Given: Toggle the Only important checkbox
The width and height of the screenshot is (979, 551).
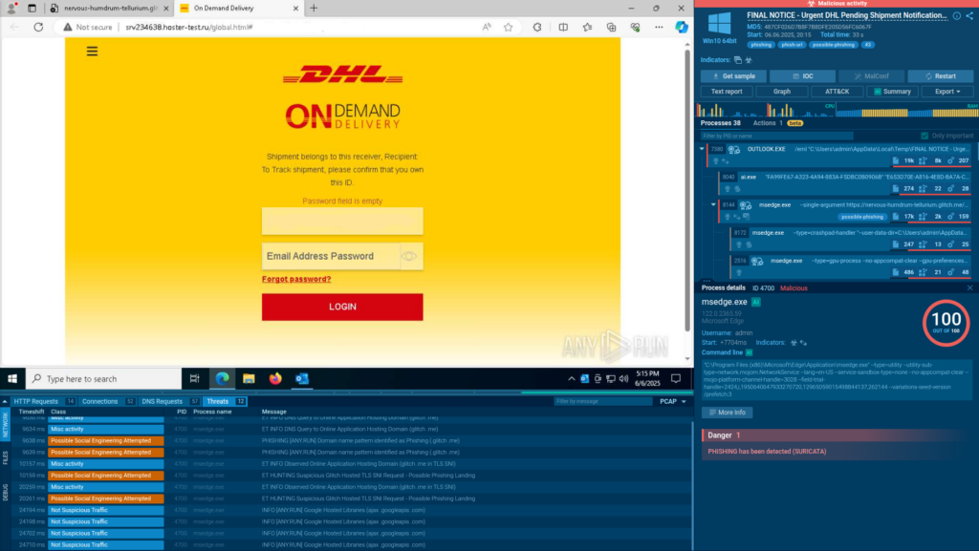Looking at the screenshot, I should click(x=924, y=136).
